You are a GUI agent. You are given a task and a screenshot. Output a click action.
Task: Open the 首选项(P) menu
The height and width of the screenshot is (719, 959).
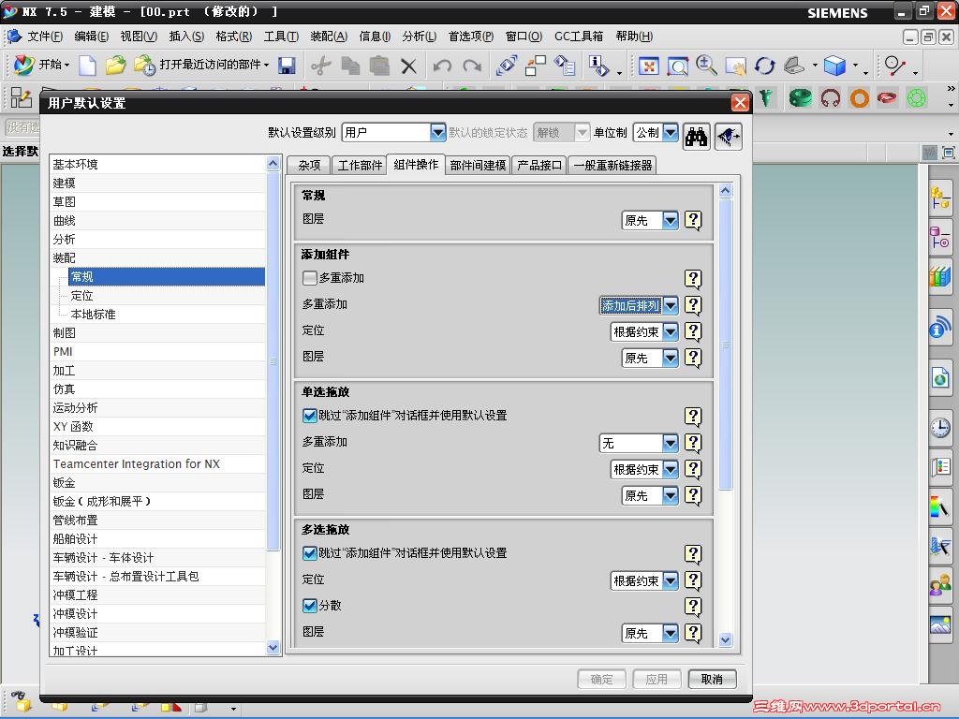[x=470, y=37]
